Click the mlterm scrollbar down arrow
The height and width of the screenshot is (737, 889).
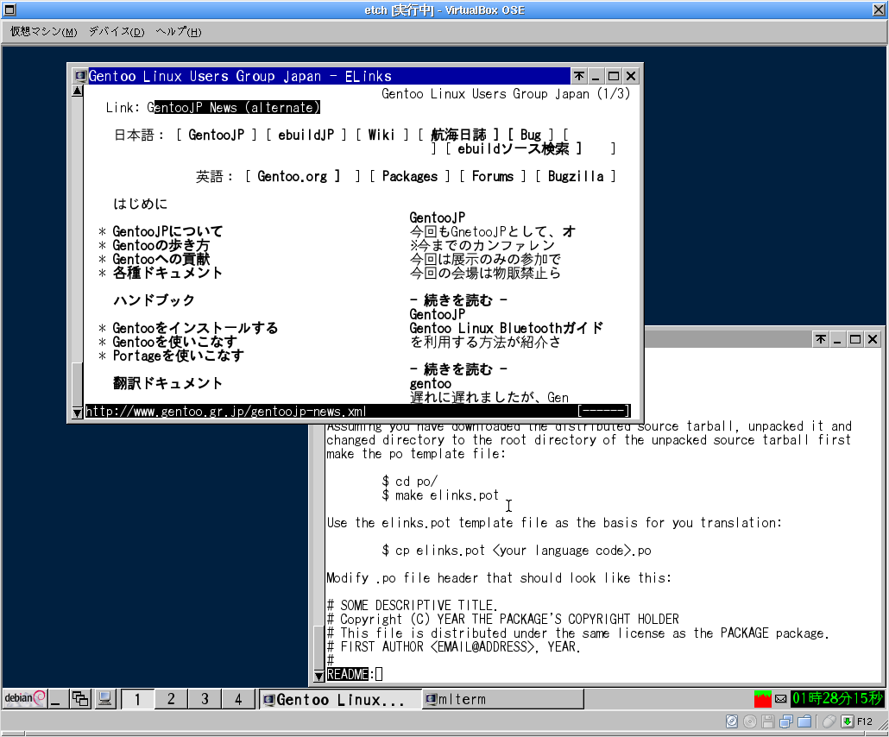(x=318, y=676)
